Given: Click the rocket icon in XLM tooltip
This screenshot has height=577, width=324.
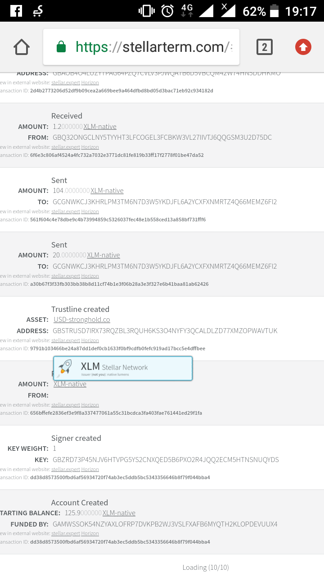Looking at the screenshot, I should click(66, 367).
